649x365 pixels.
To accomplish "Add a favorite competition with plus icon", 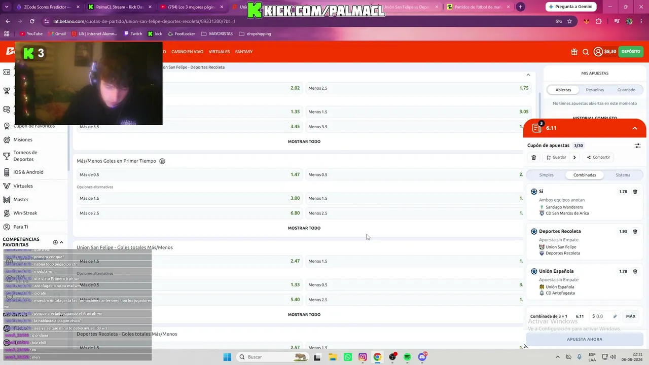I will pyautogui.click(x=55, y=242).
